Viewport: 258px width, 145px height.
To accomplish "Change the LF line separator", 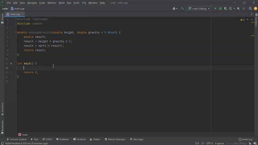I will (203, 143).
